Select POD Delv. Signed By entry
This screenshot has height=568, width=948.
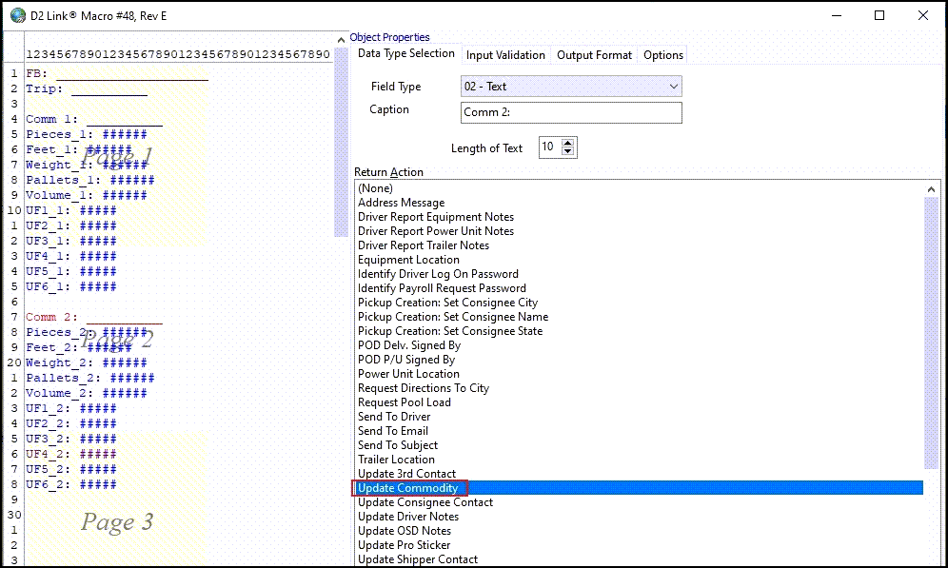(x=408, y=345)
